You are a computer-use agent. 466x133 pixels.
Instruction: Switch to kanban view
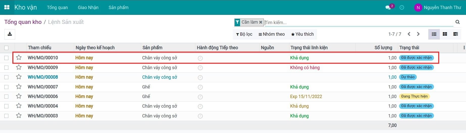[x=445, y=34]
